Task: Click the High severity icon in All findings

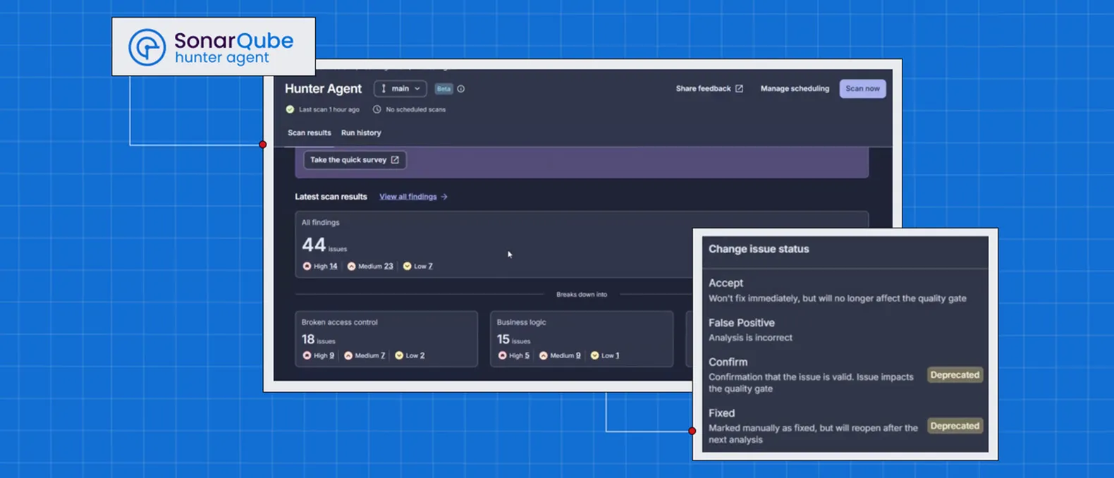Action: (x=307, y=266)
